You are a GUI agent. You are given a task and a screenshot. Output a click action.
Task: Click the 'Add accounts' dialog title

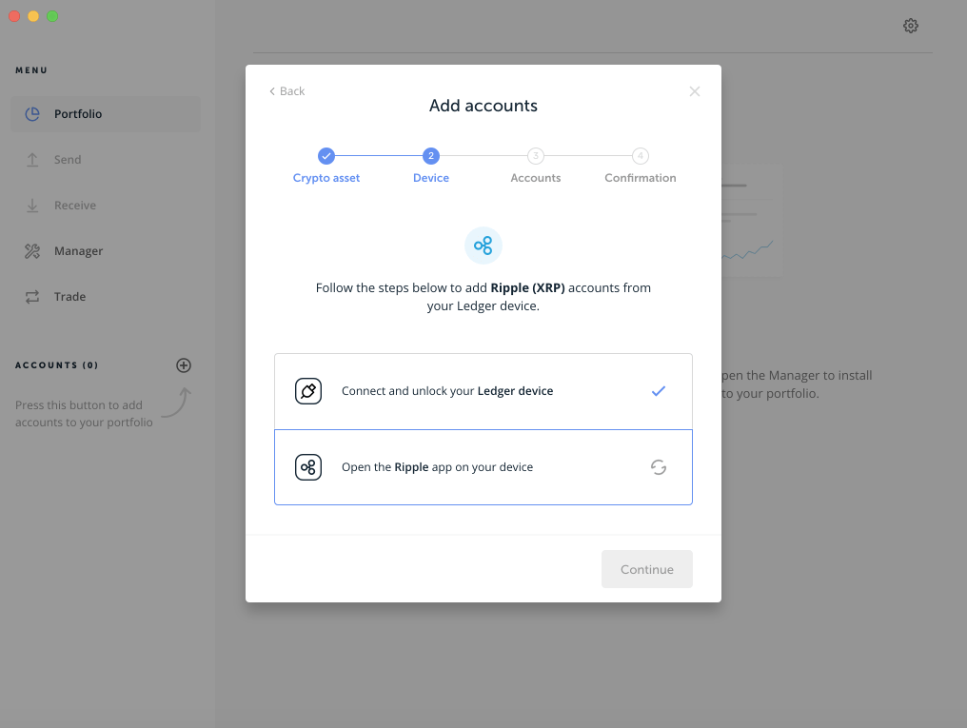(483, 106)
